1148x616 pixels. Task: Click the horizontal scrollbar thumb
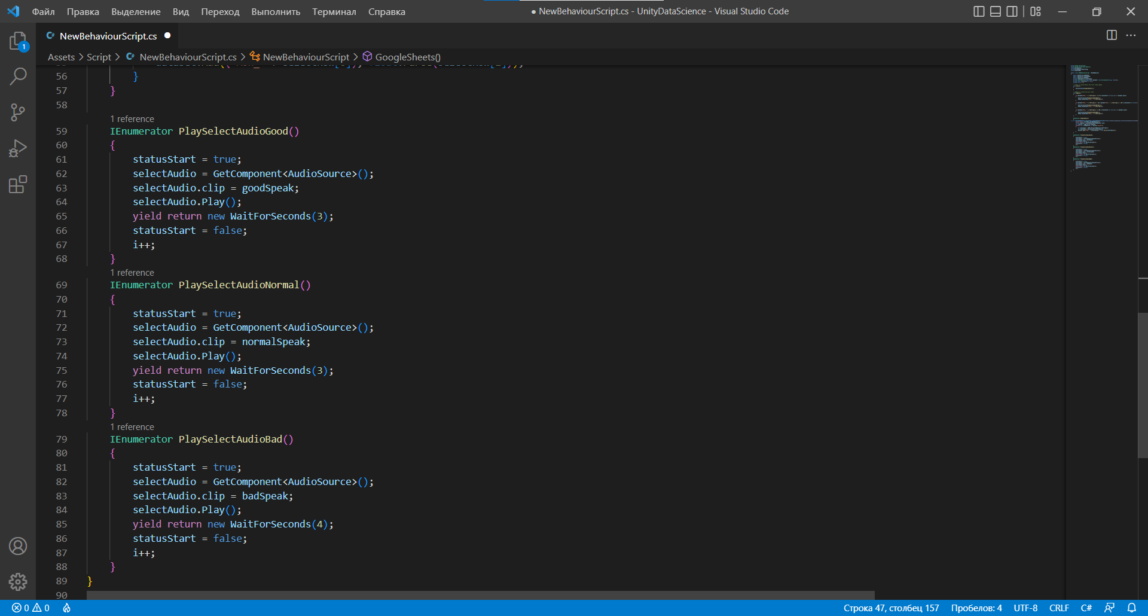click(481, 596)
